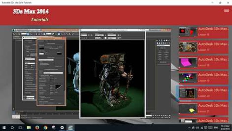Open Firefox from the taskbar
232x131 pixels.
point(37,128)
